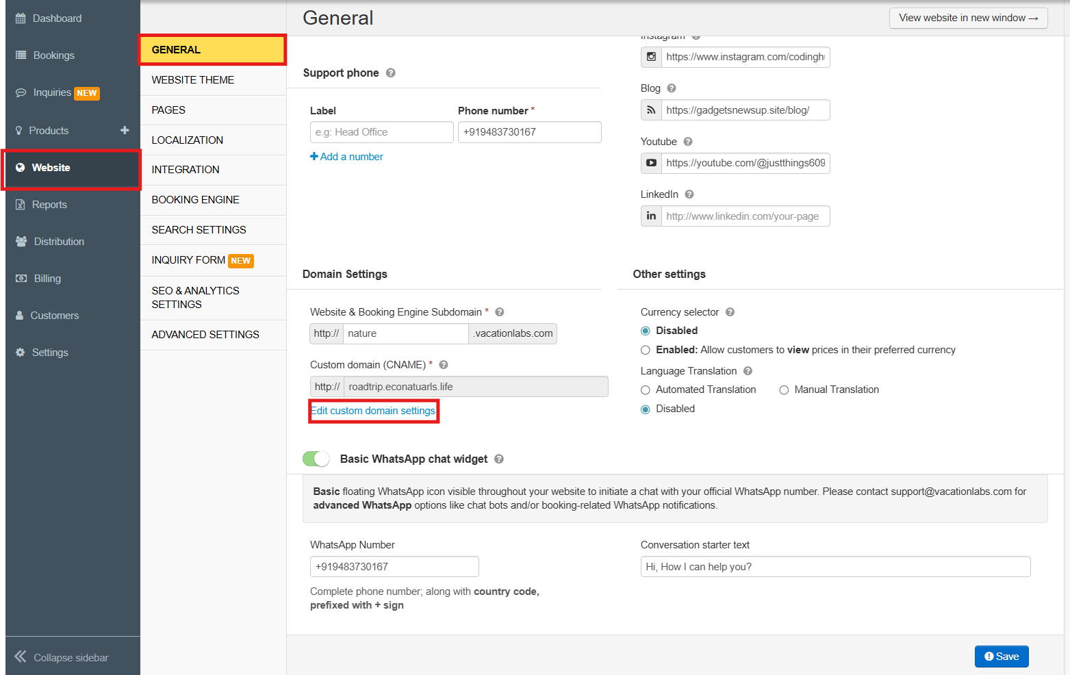1070x675 pixels.
Task: Click the help icon by WhatsApp chat widget
Action: [498, 459]
